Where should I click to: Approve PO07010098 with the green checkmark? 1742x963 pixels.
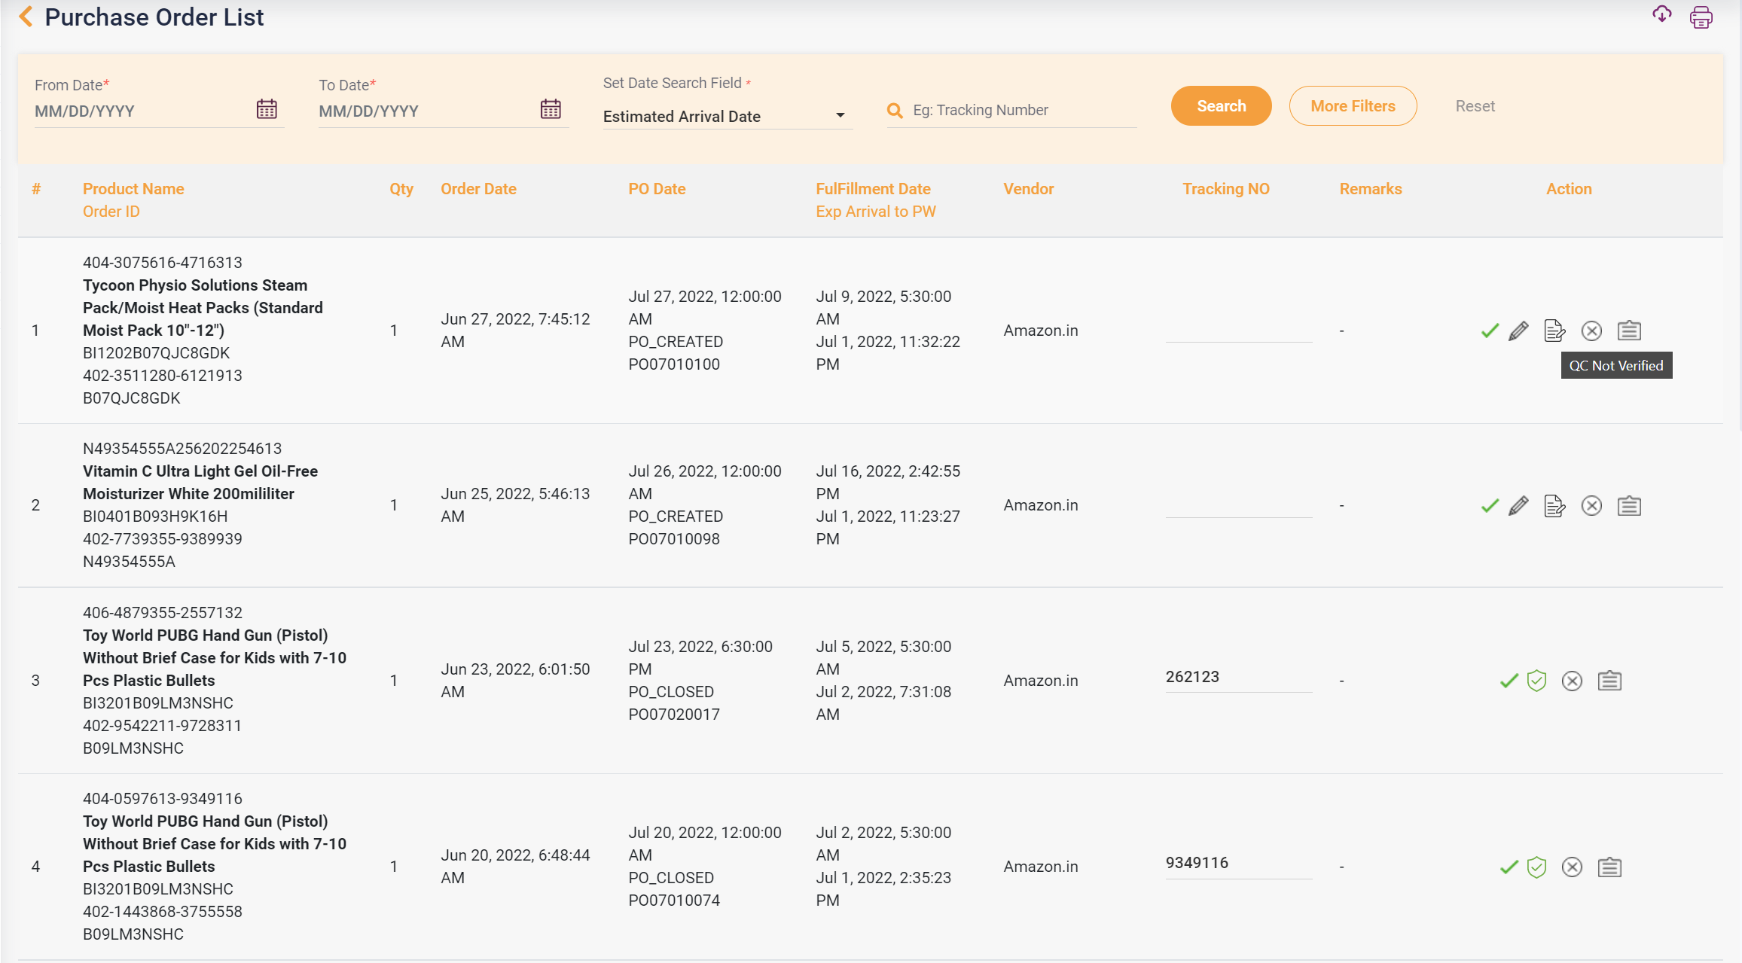[x=1490, y=506]
